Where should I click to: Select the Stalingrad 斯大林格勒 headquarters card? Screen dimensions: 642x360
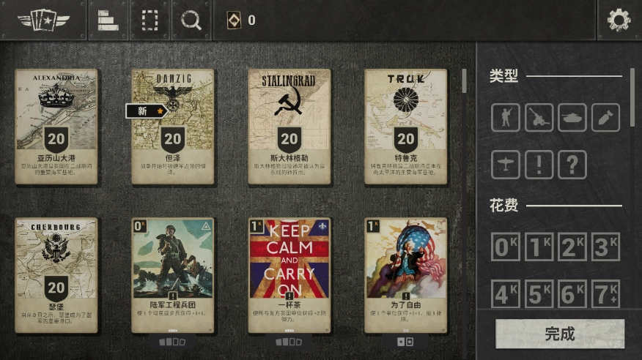tap(289, 127)
